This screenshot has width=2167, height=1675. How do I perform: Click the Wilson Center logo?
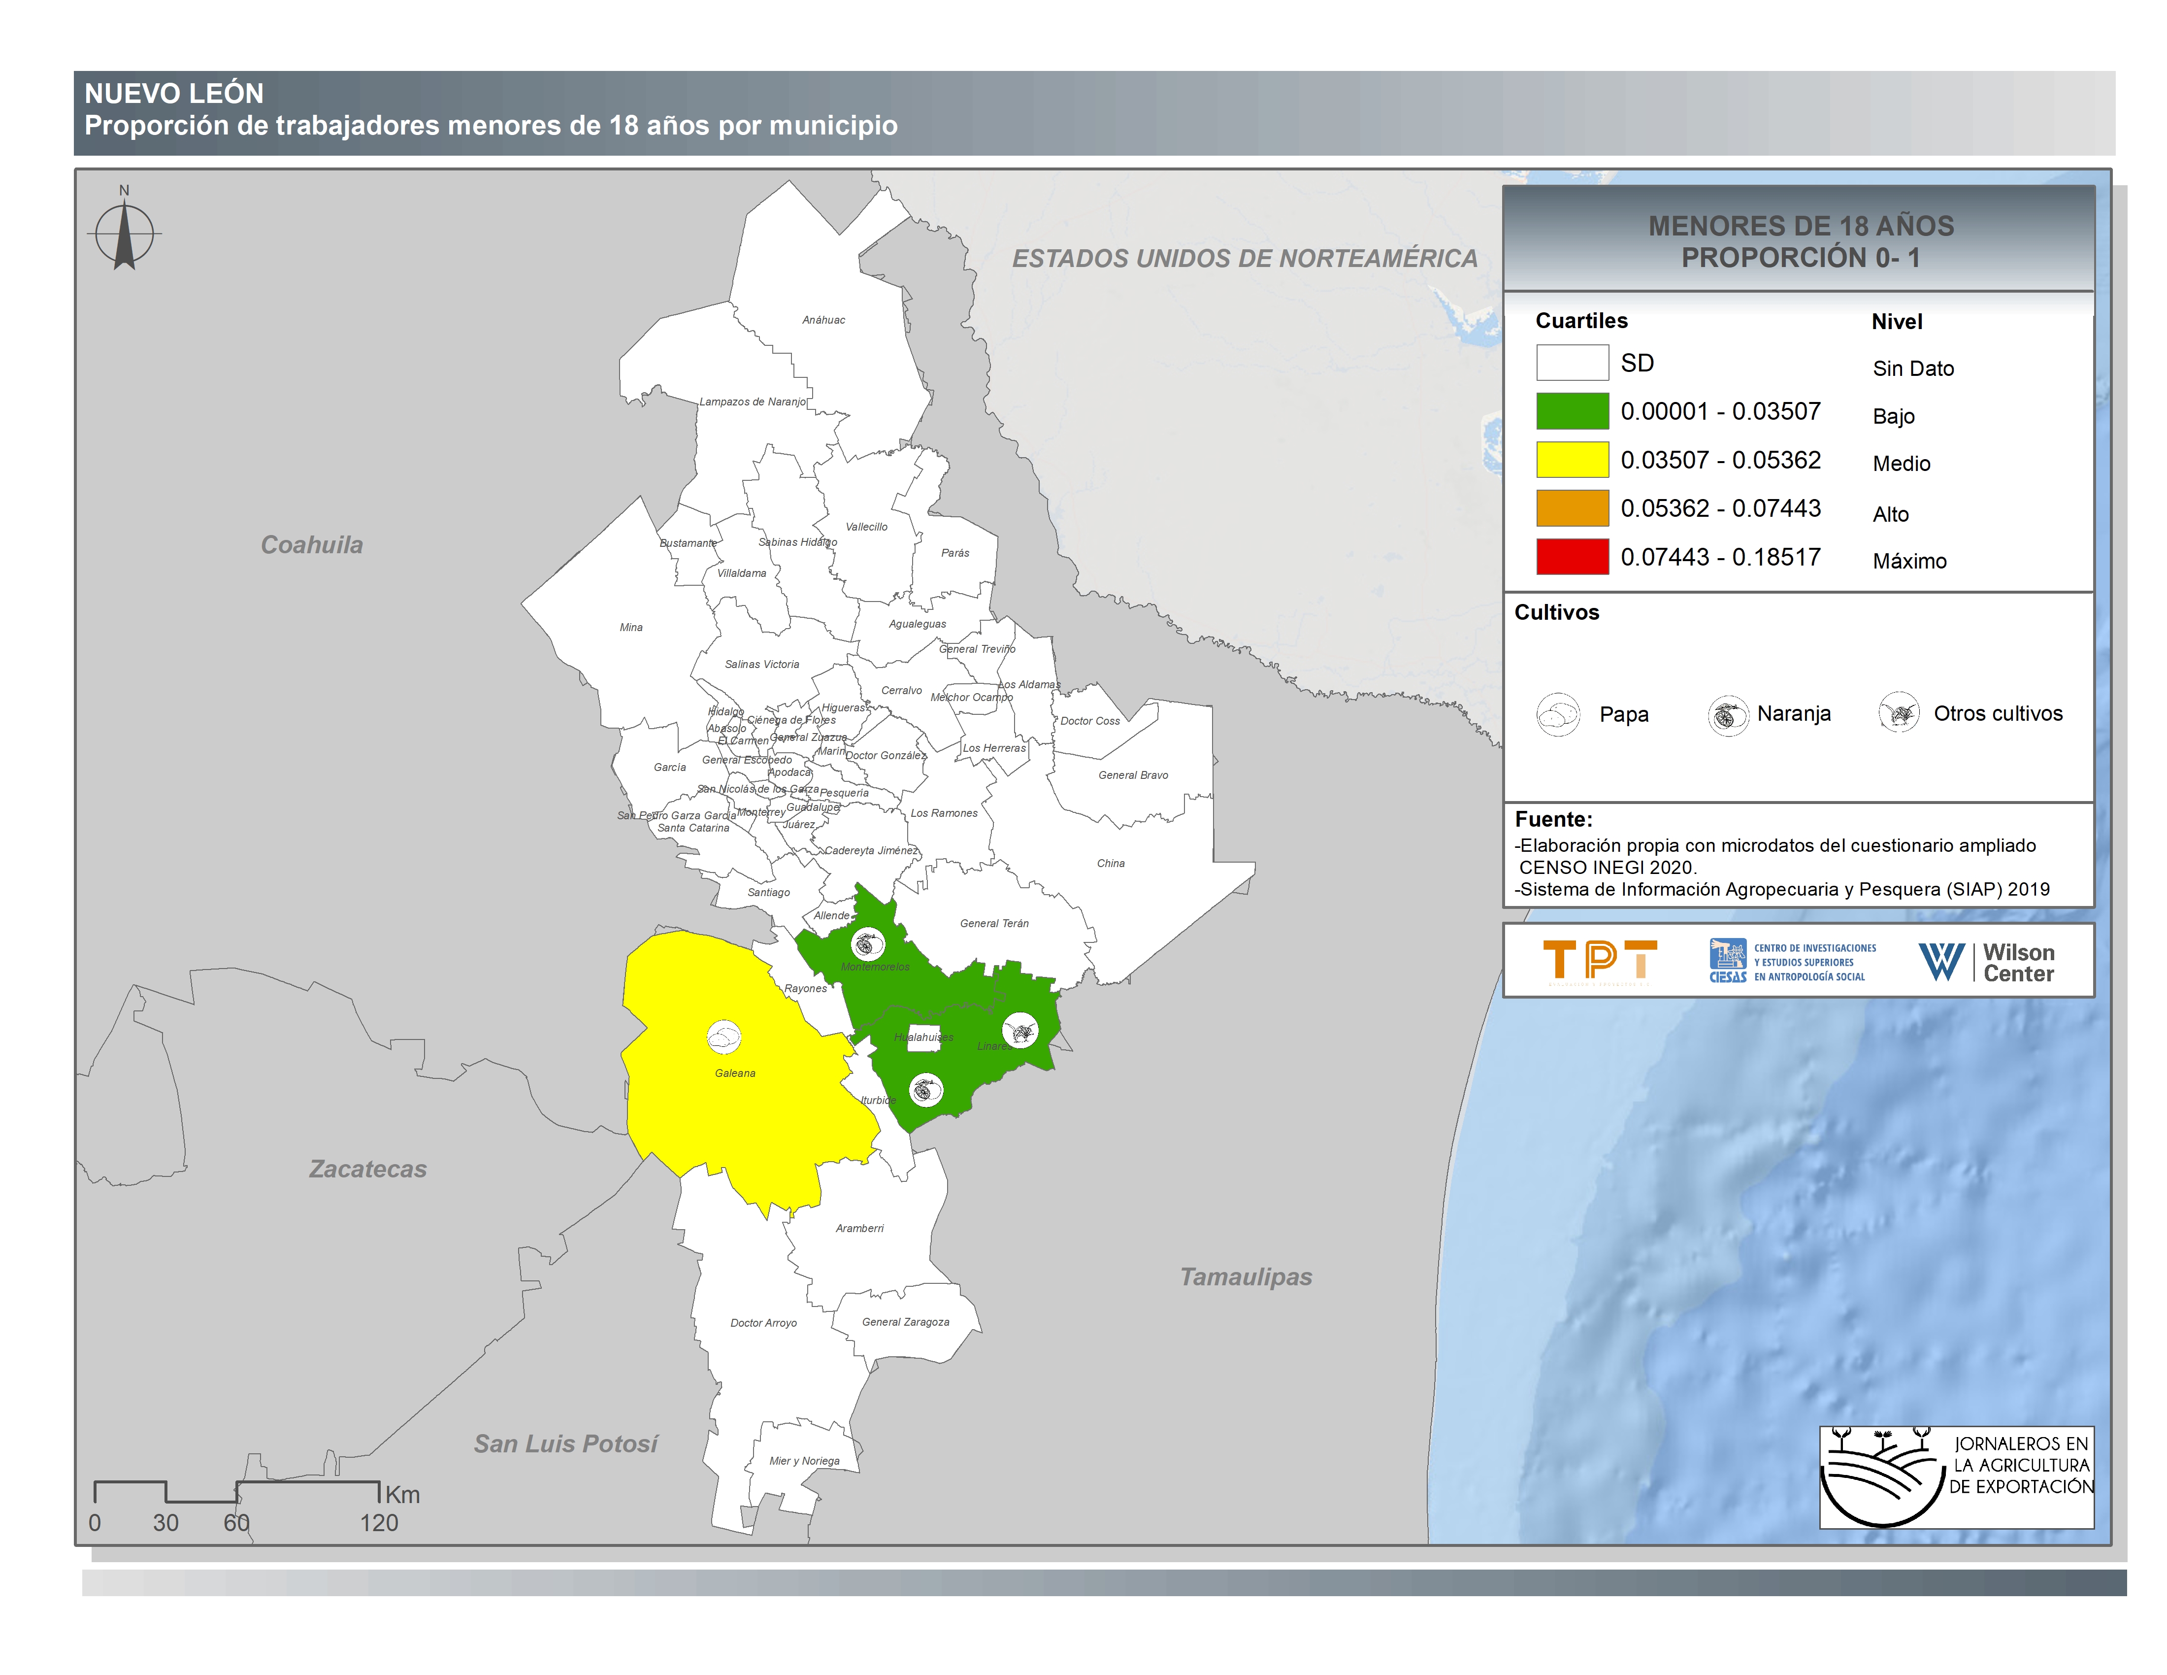pyautogui.click(x=1985, y=962)
